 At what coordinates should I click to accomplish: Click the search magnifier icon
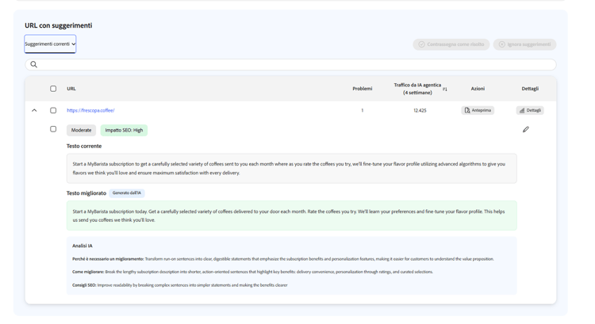(x=34, y=64)
